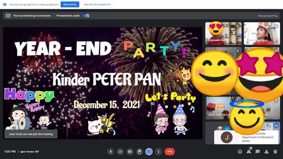Turn off the camera
This screenshot has width=283, height=159.
[x=120, y=152]
